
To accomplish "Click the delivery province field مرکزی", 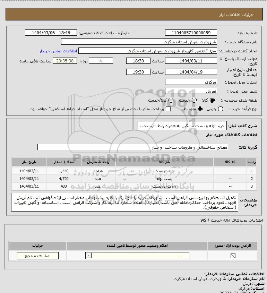I will click(x=191, y=82).
